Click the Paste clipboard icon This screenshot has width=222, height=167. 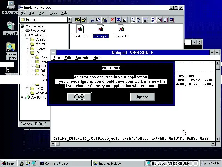pos(104,20)
